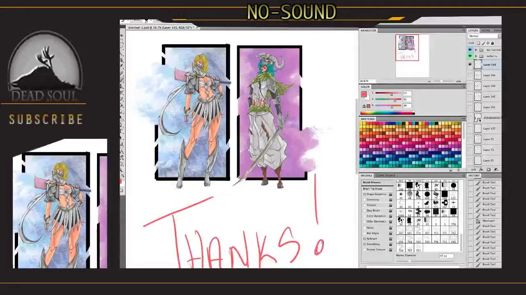Select the Crop tool in the toolbox
This screenshot has width=526, height=295.
pos(122,60)
